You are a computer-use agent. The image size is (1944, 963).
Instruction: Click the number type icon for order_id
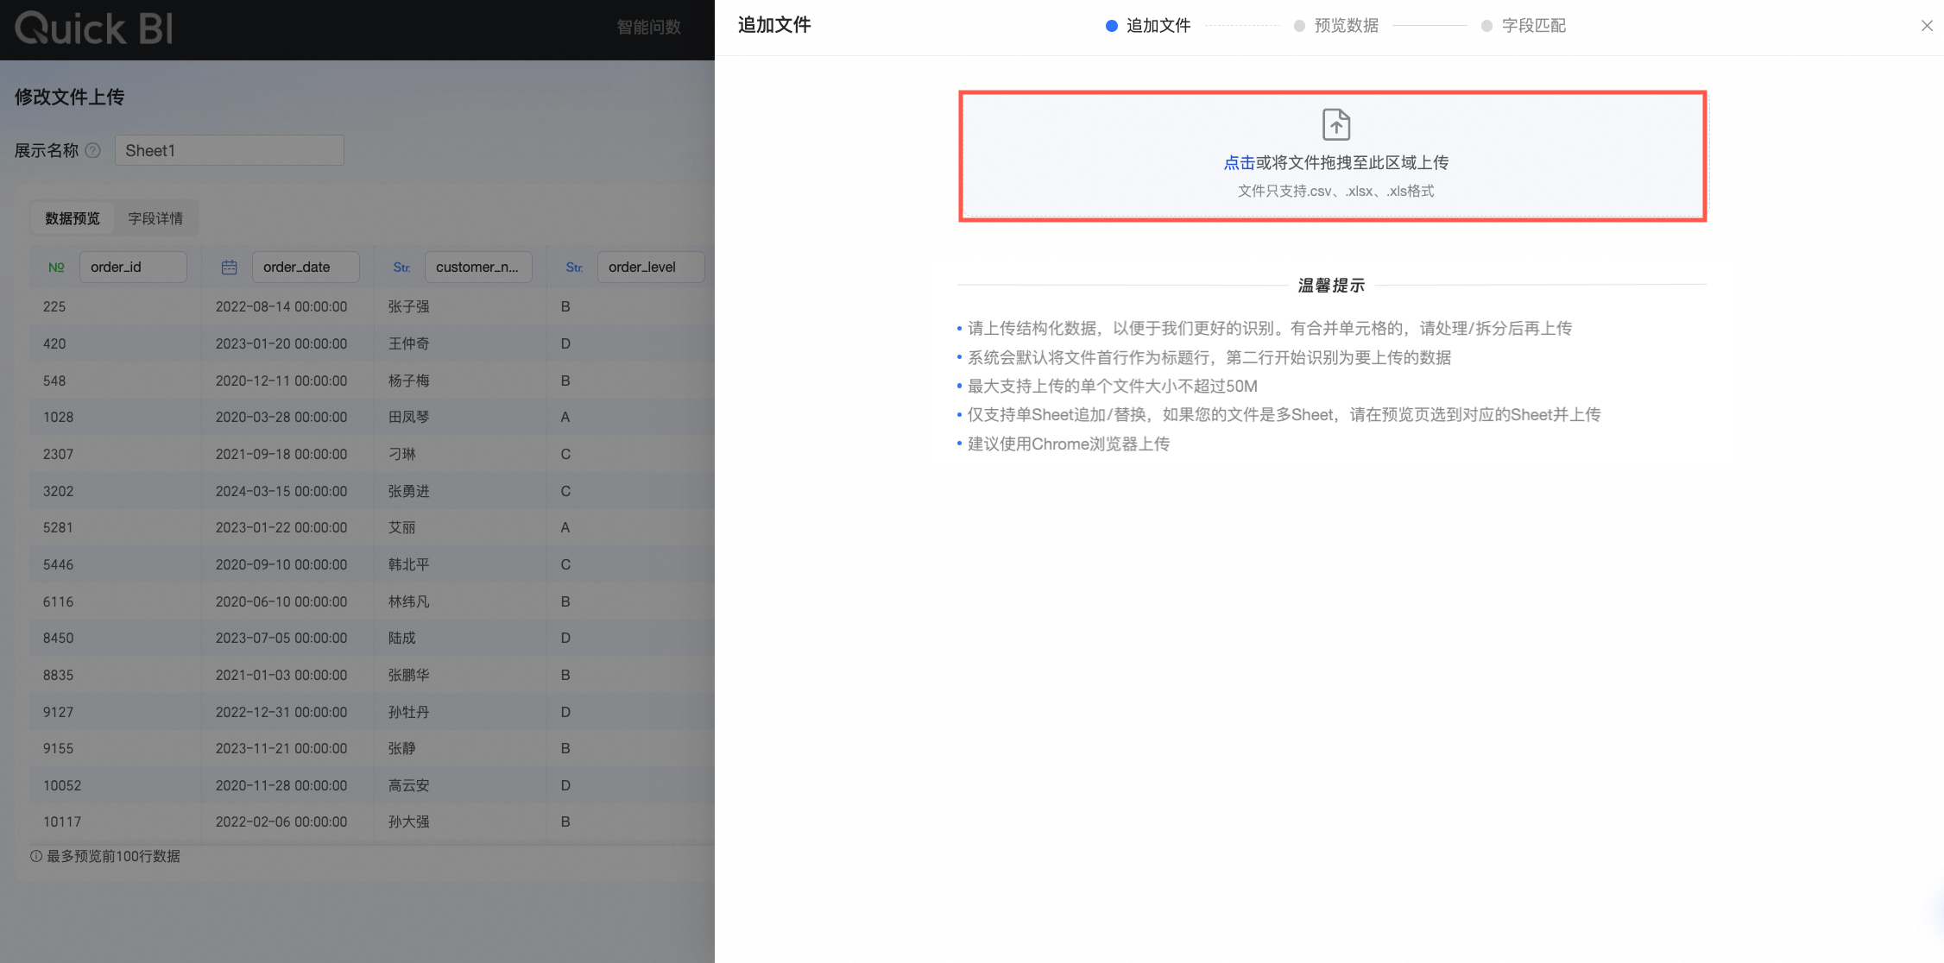click(56, 267)
